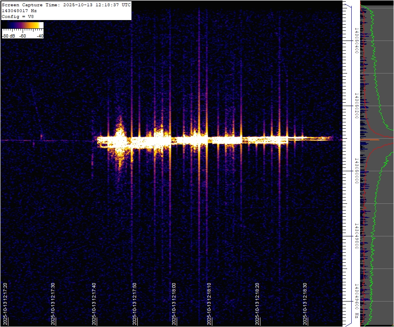Click the -40 scale label on the legend
The height and width of the screenshot is (327, 394).
click(40, 36)
